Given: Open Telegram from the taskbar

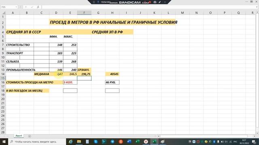Looking at the screenshot, I should pos(113,141).
